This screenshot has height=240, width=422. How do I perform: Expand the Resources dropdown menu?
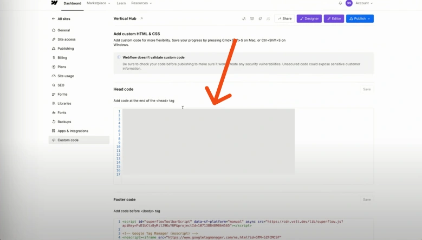point(141,3)
